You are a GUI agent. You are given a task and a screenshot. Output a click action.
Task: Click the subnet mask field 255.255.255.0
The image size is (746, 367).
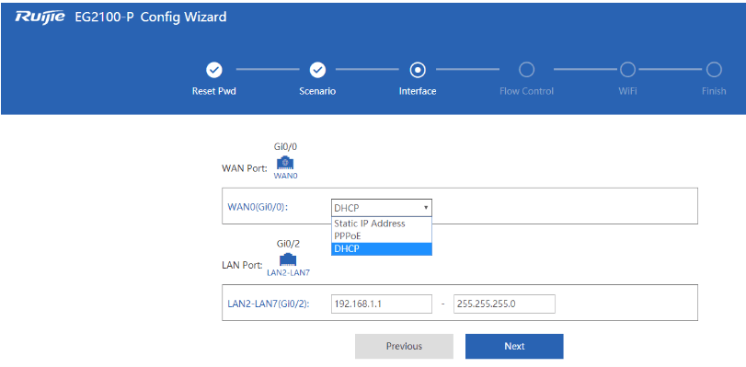[x=504, y=304]
